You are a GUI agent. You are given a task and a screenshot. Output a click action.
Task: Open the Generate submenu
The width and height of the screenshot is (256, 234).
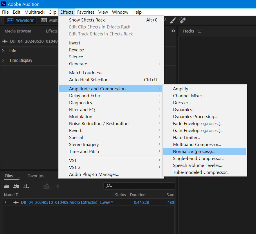tap(111, 64)
